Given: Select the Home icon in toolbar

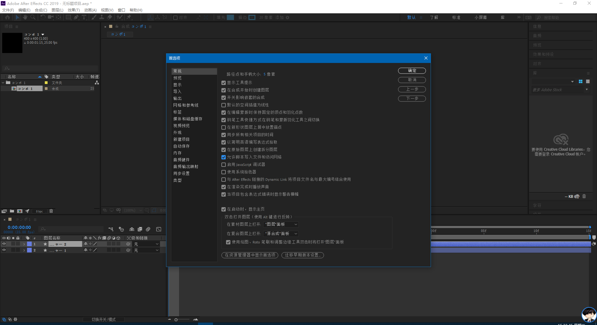Looking at the screenshot, I should pos(7,17).
